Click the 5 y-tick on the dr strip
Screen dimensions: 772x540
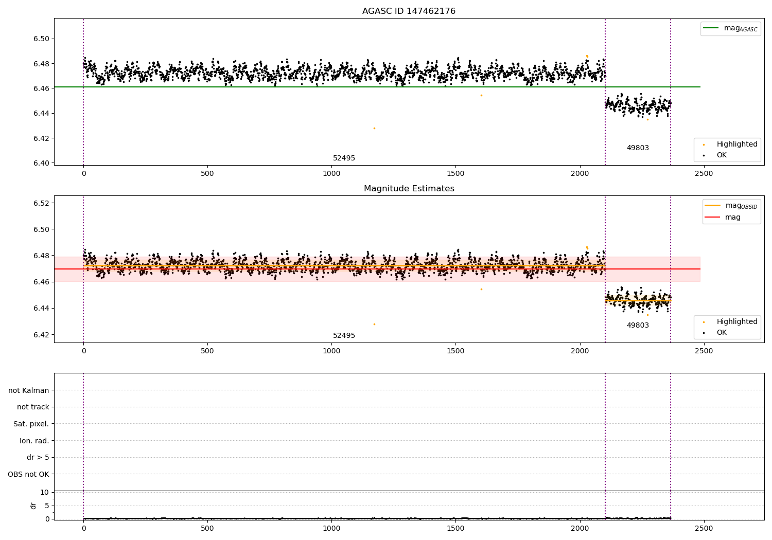coord(47,506)
